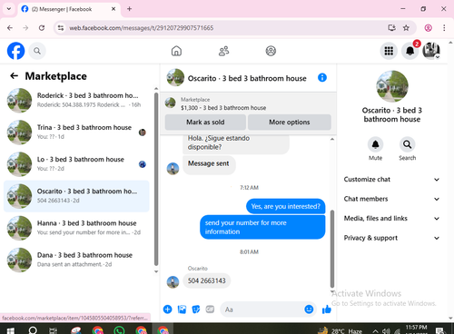
Task: Attach a photo using image icon
Action: 182,309
